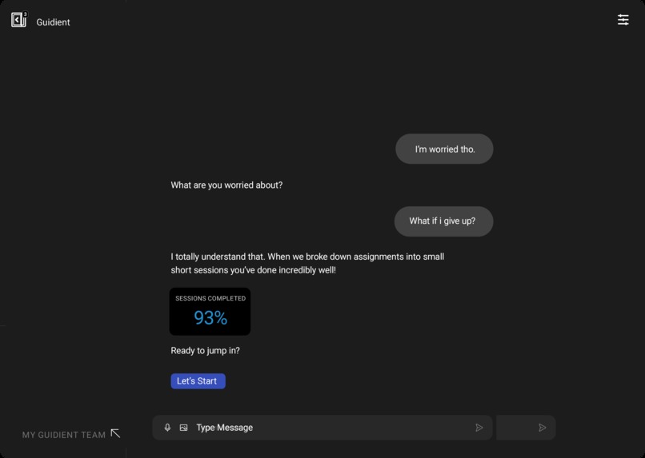Viewport: 645px width, 458px height.
Task: Click the 93% value
Action: tap(210, 317)
